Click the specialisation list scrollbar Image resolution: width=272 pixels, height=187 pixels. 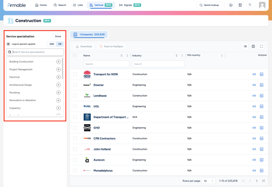coord(62,69)
